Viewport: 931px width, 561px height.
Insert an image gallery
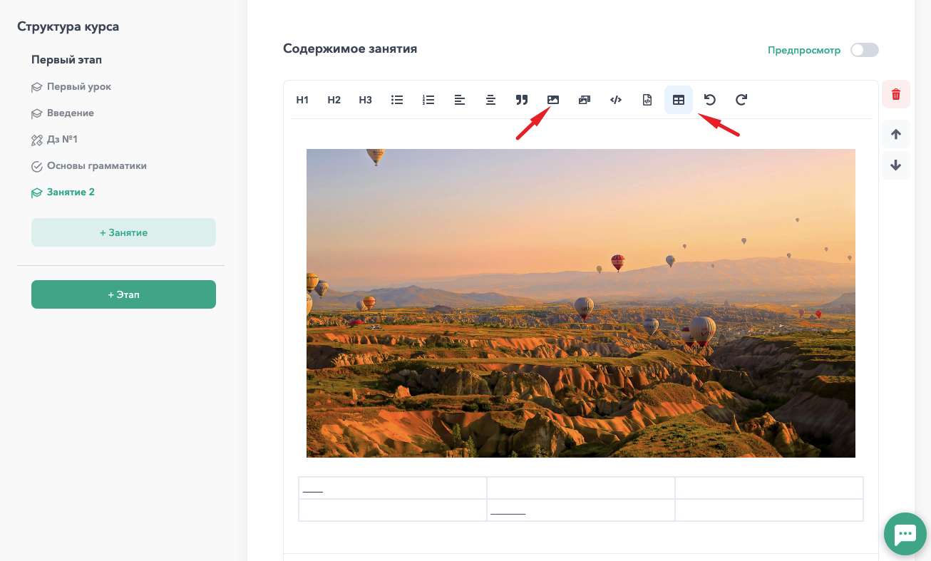(x=585, y=100)
